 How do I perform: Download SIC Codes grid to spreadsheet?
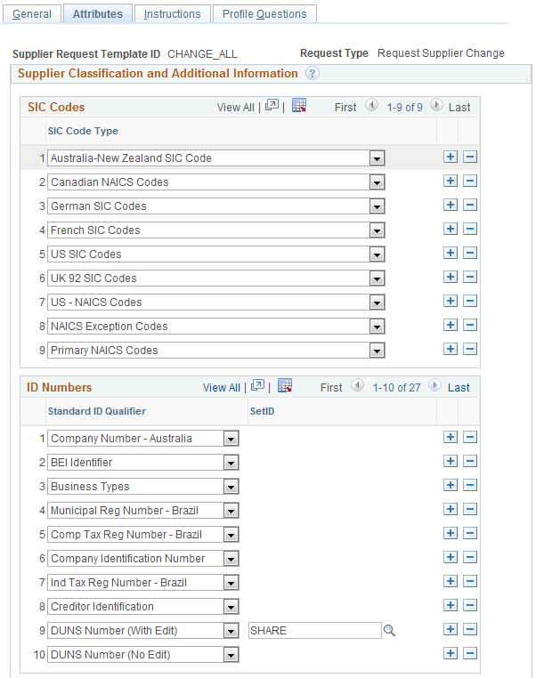[x=299, y=105]
